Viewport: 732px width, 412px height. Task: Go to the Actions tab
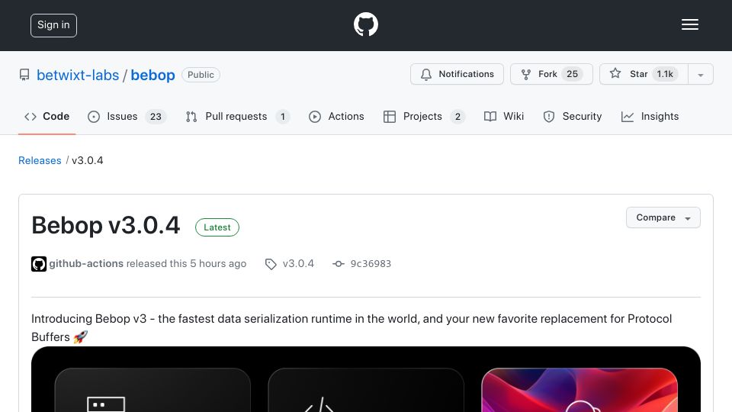click(336, 116)
